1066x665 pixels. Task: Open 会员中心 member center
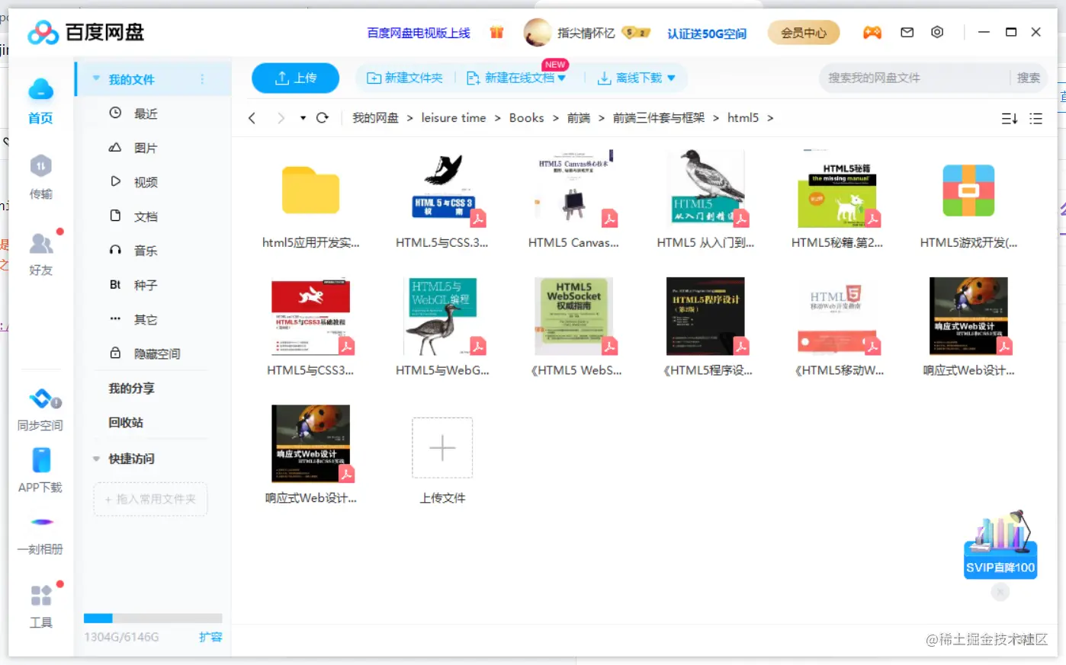click(x=804, y=33)
